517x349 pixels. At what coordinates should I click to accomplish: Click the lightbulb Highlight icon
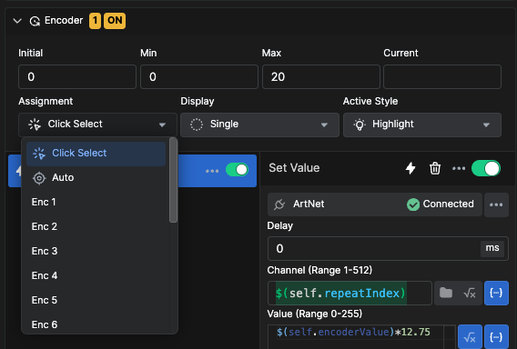360,125
